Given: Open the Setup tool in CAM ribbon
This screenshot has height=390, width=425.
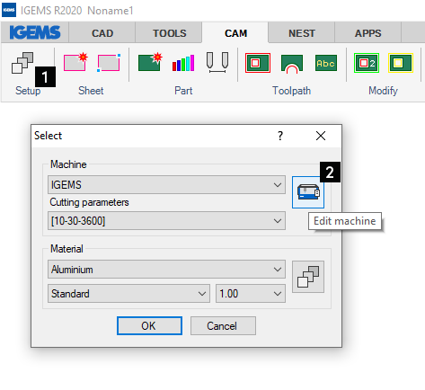Looking at the screenshot, I should pyautogui.click(x=22, y=63).
